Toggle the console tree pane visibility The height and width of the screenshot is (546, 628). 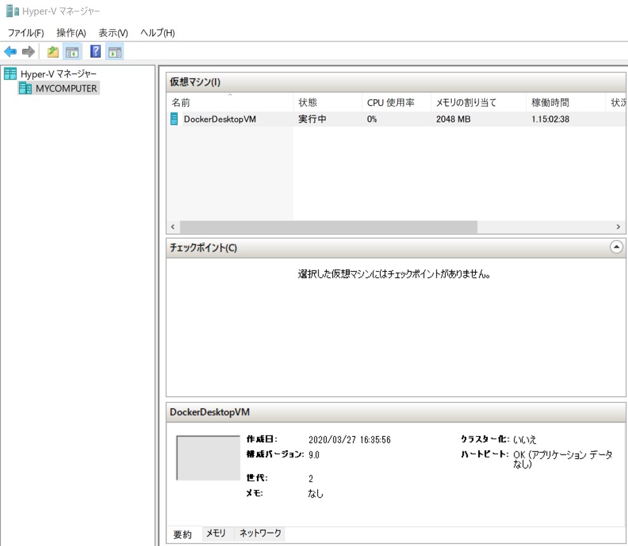pyautogui.click(x=72, y=51)
